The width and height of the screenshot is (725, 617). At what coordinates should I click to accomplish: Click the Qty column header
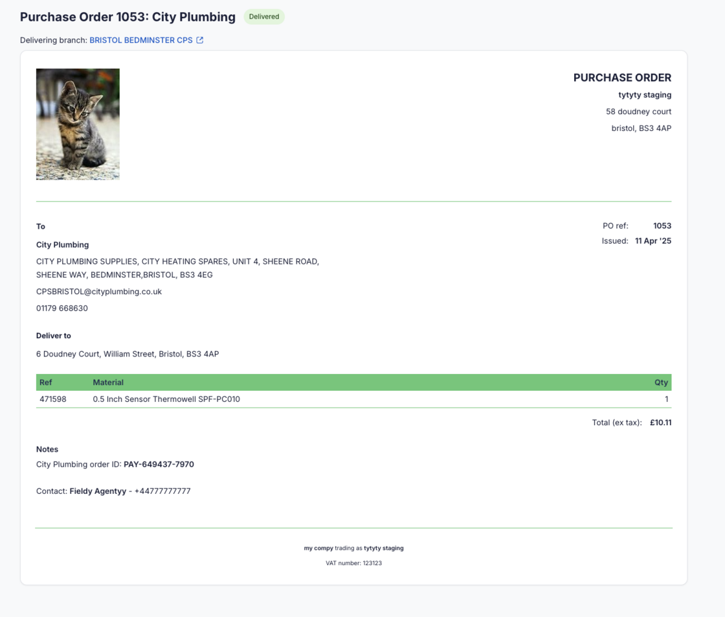(661, 382)
